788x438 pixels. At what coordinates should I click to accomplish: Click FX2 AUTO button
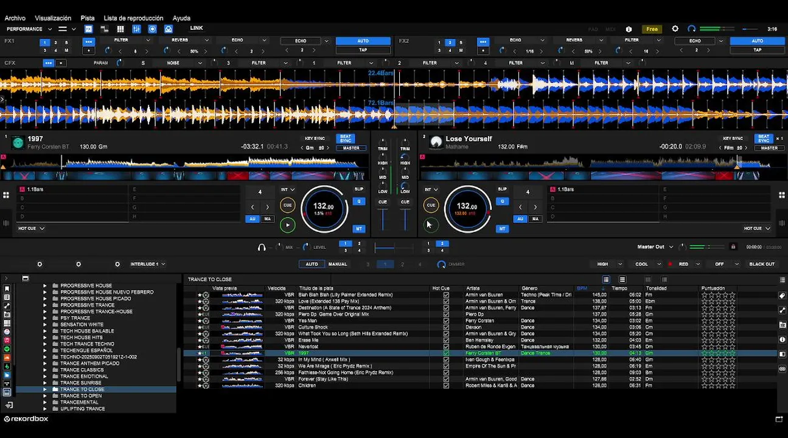[758, 41]
